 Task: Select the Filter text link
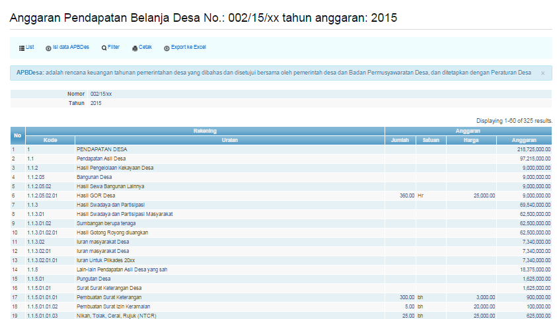coord(114,48)
